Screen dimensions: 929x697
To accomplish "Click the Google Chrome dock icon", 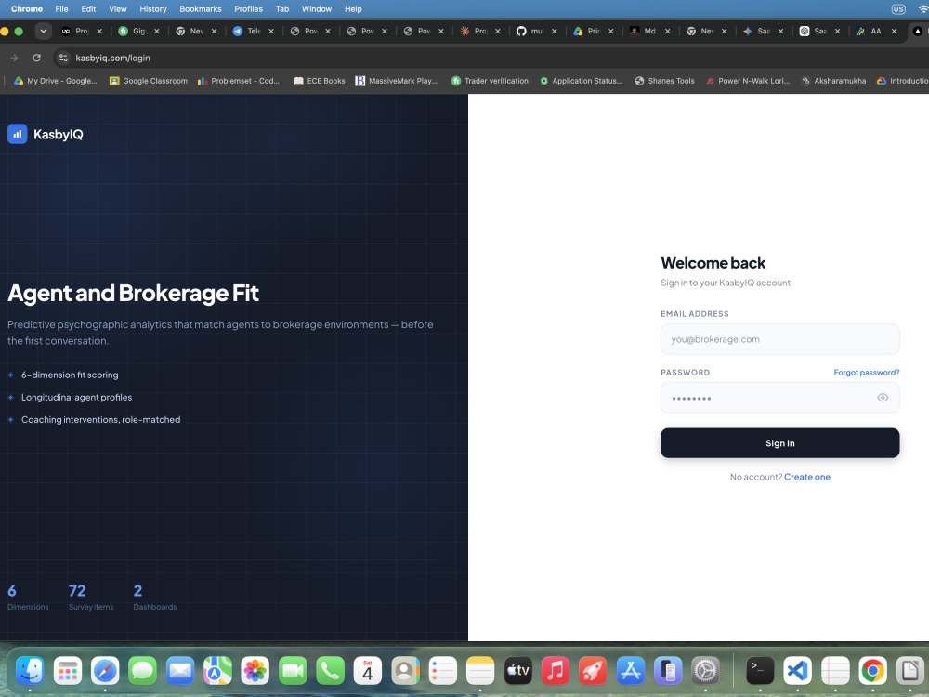I will coord(872,671).
